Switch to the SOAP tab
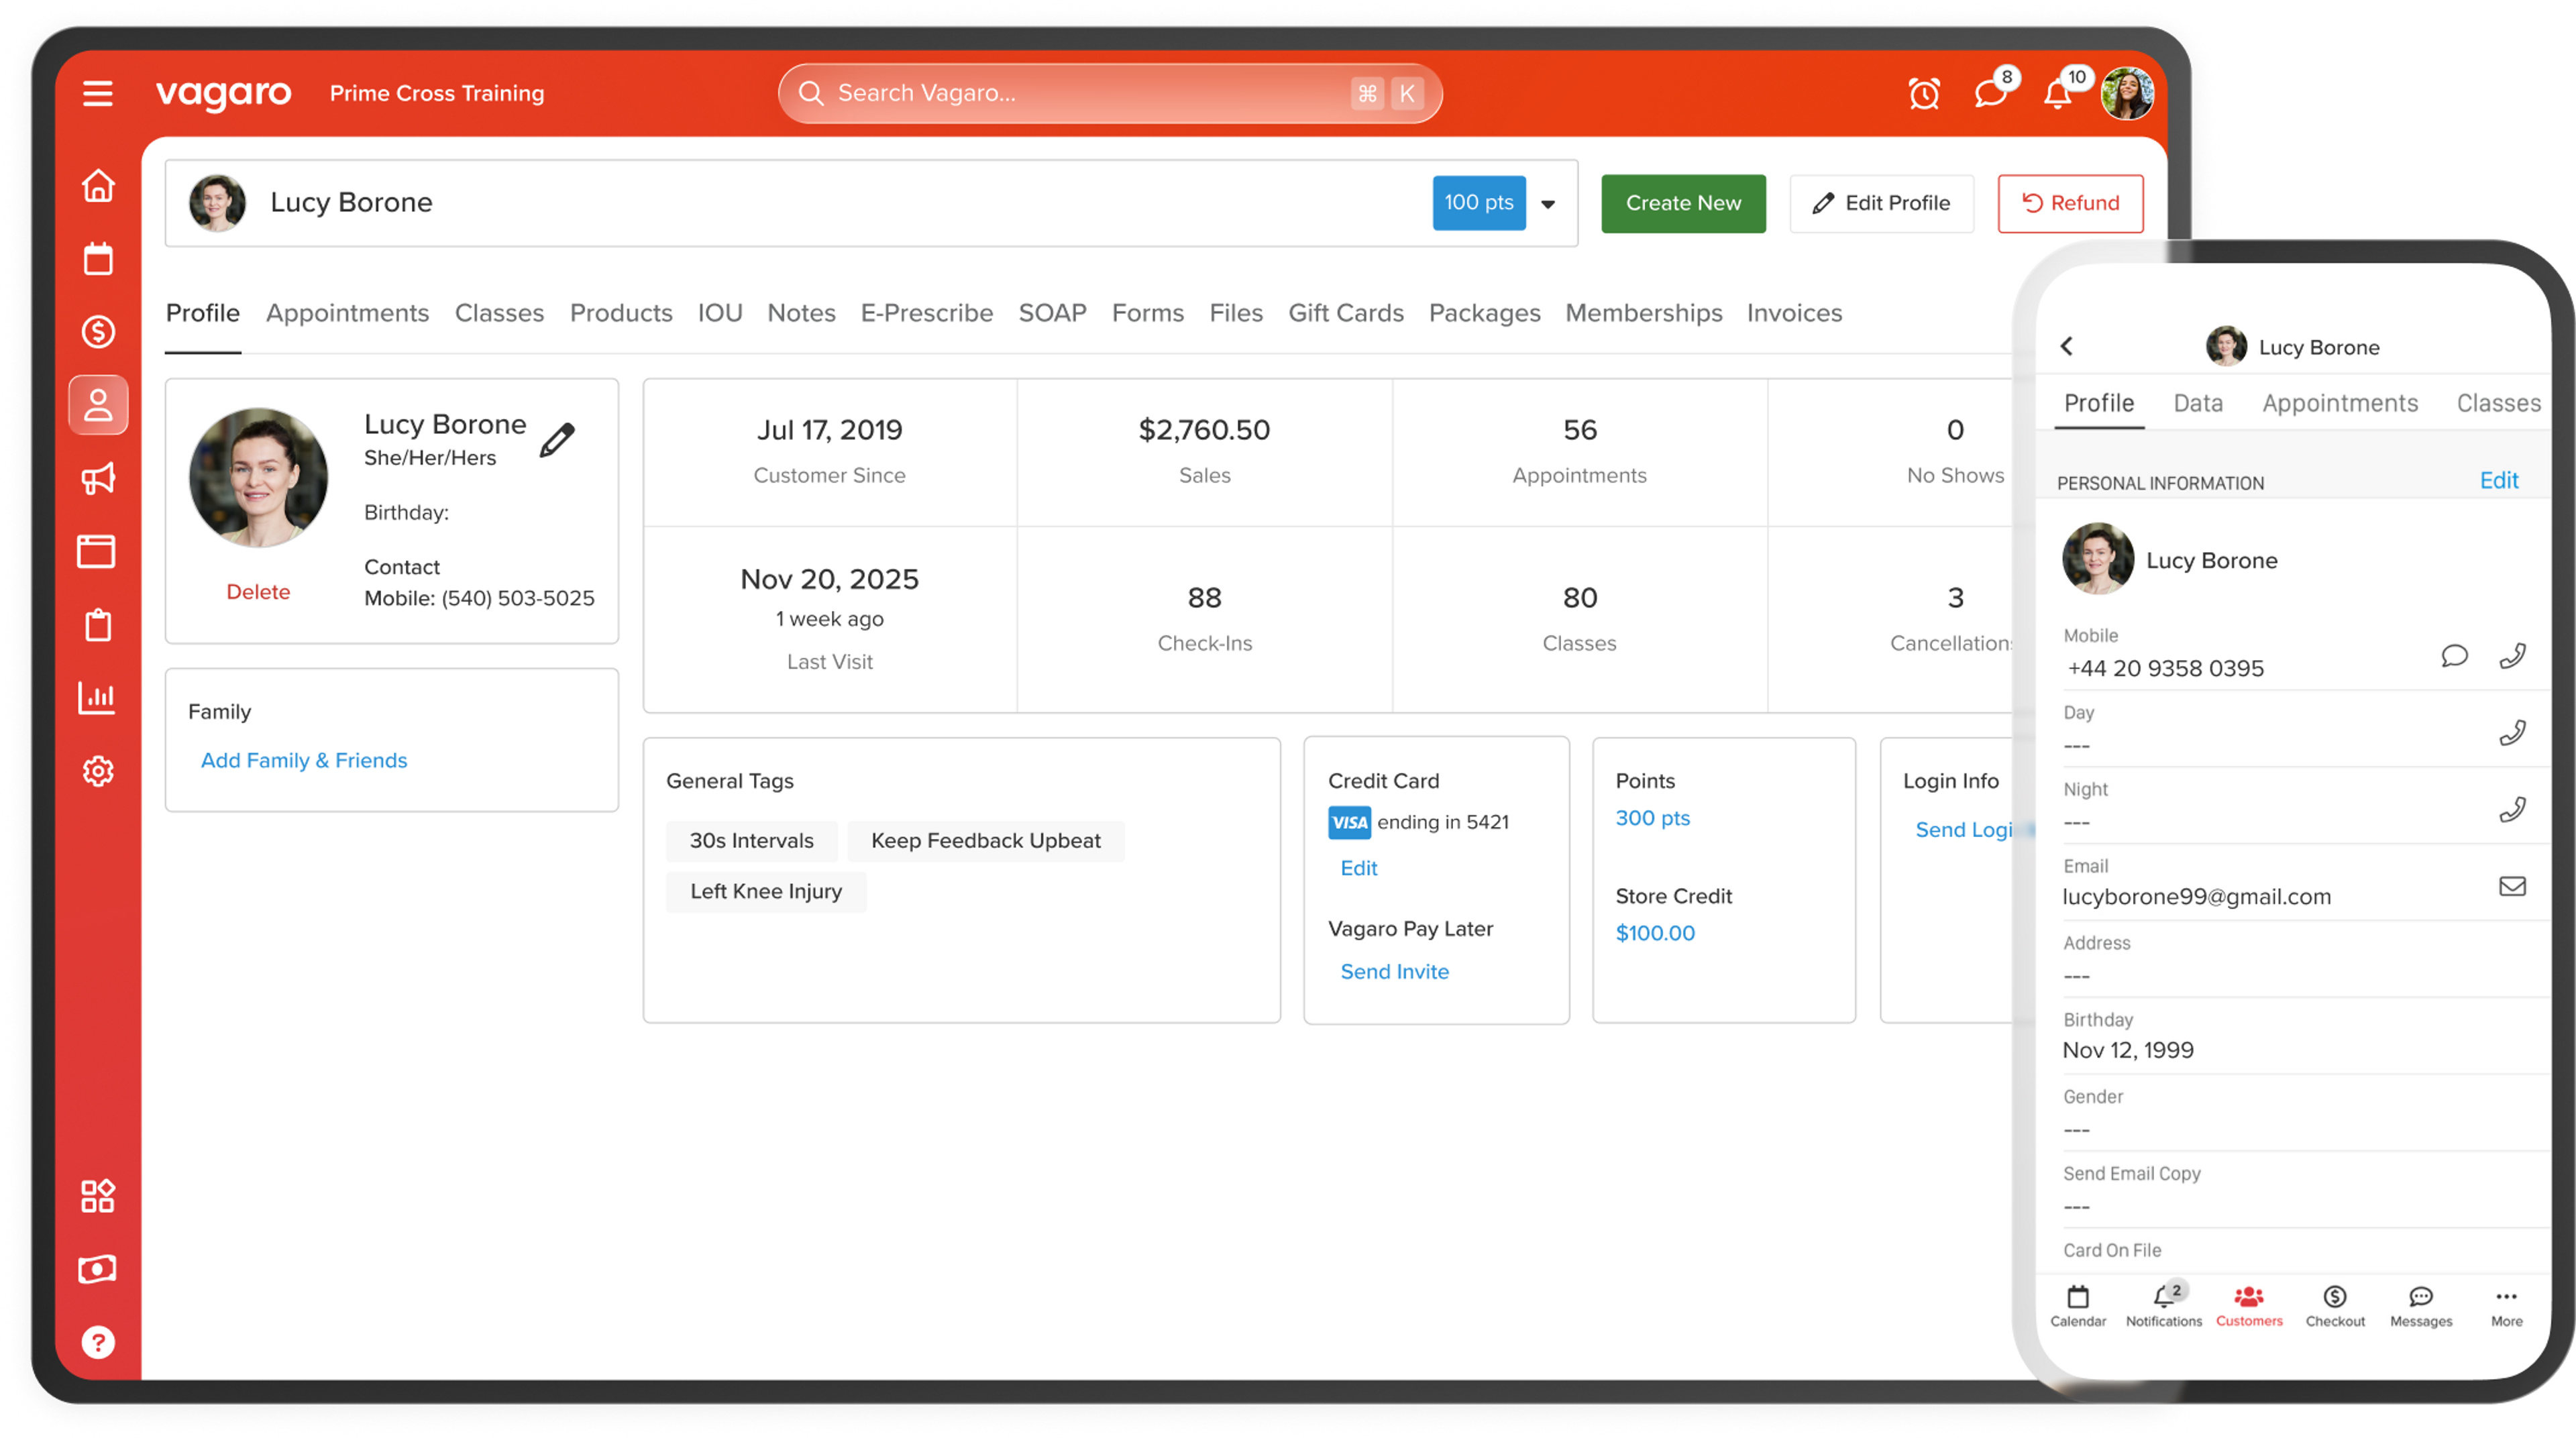This screenshot has height=1440, width=2576. (x=1052, y=313)
